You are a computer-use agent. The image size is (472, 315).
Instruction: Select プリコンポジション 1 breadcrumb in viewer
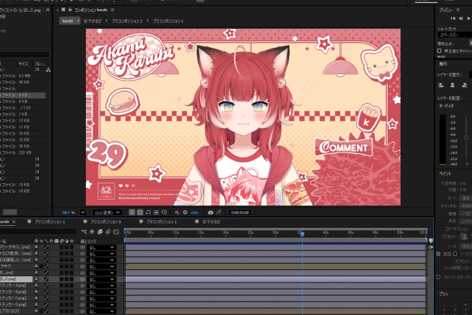(168, 21)
